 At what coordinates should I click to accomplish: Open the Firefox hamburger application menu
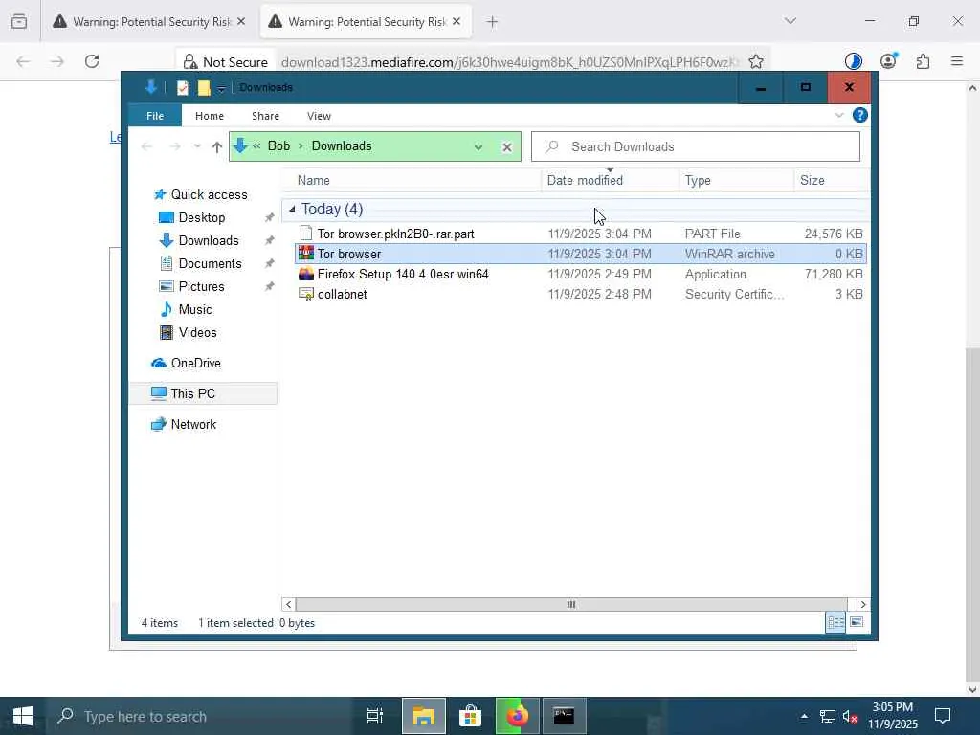point(957,61)
